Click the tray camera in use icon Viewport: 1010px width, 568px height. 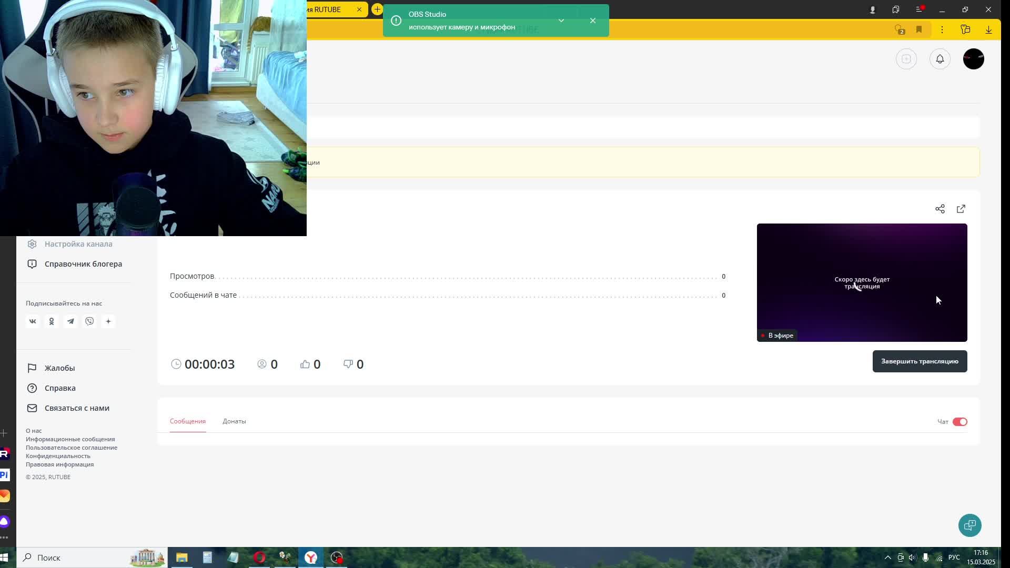901,557
